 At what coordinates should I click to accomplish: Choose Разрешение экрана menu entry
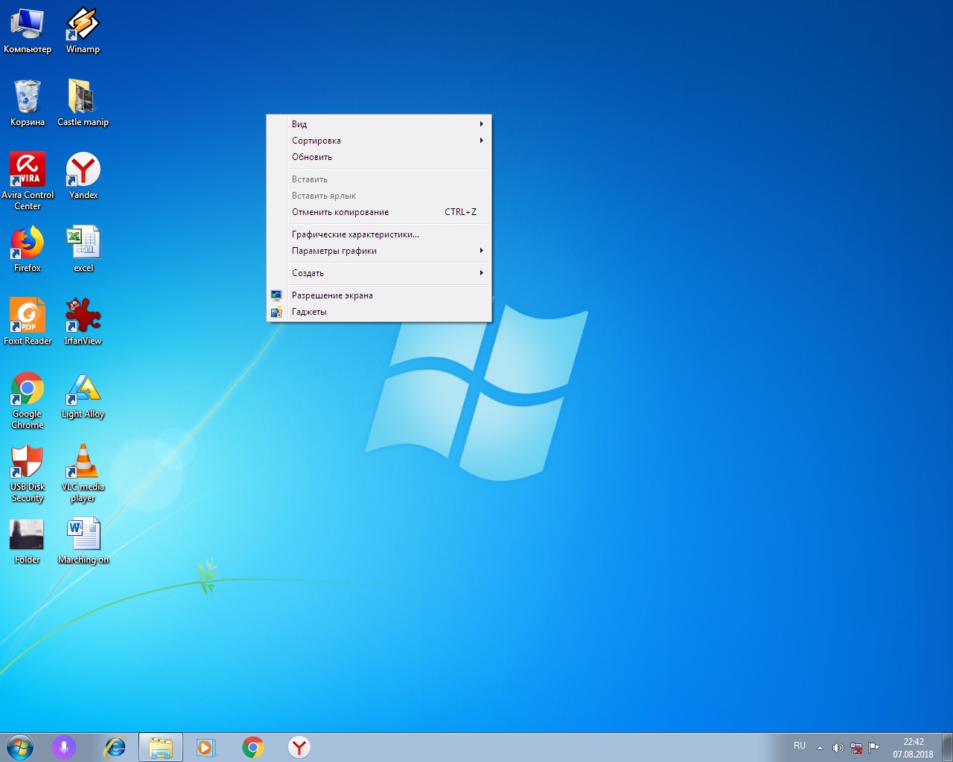(332, 295)
